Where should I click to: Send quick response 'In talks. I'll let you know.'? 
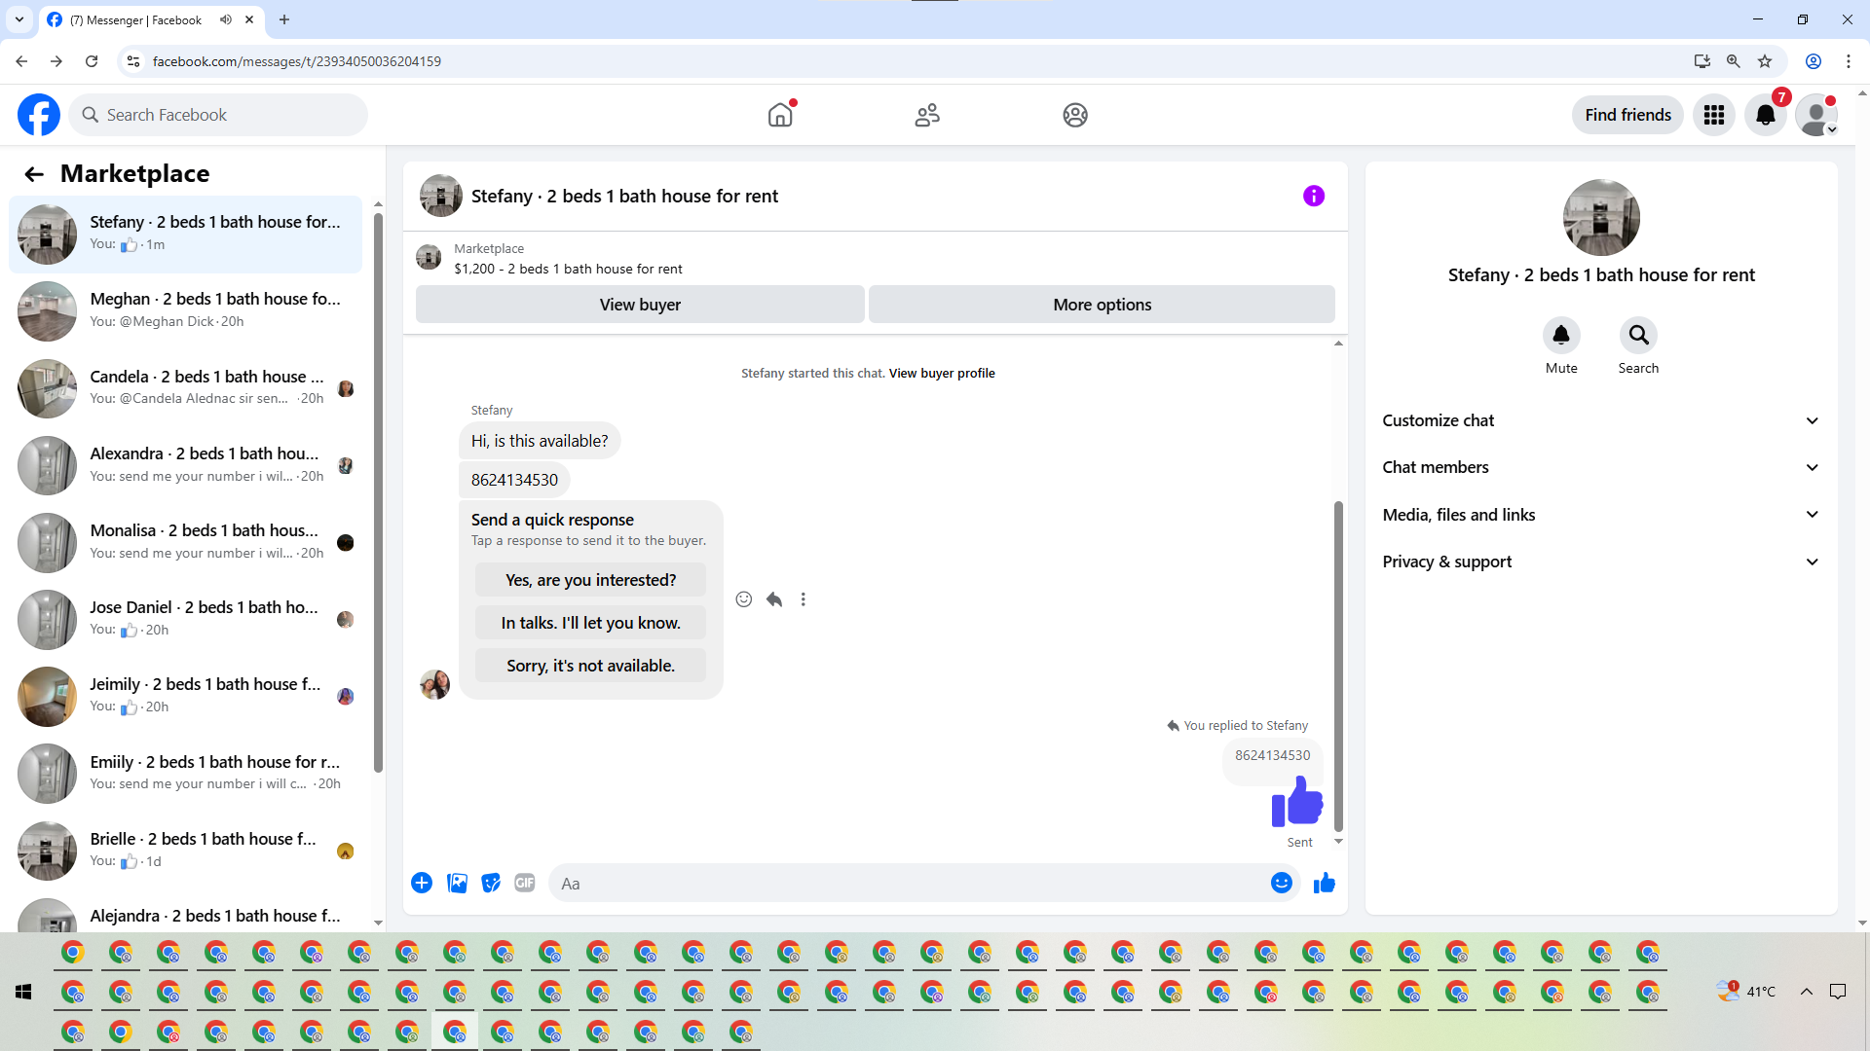pos(590,623)
